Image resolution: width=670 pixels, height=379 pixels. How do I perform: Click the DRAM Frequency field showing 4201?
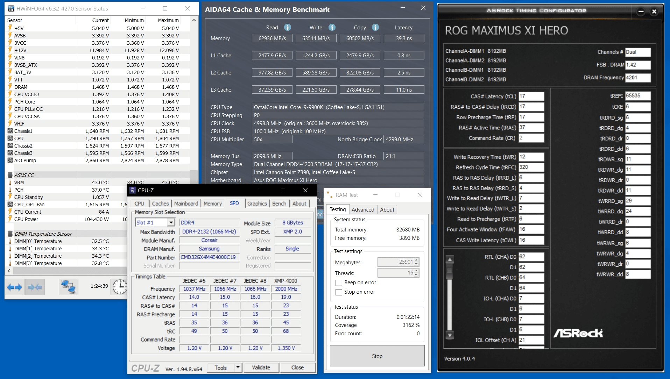[638, 78]
